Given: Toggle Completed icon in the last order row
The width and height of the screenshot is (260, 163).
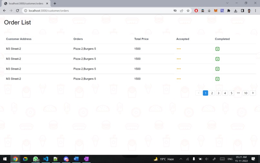Looking at the screenshot, I should pyautogui.click(x=217, y=79).
